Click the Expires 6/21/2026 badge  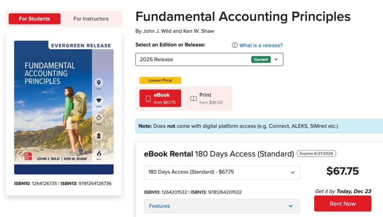pos(316,154)
